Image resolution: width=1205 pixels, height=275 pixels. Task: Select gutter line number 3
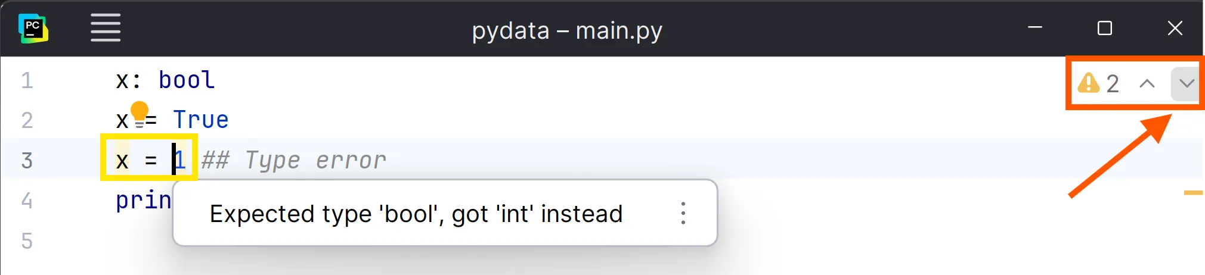pos(27,160)
